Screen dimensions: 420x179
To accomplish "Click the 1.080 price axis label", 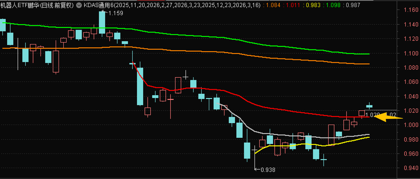I will tap(411, 68).
